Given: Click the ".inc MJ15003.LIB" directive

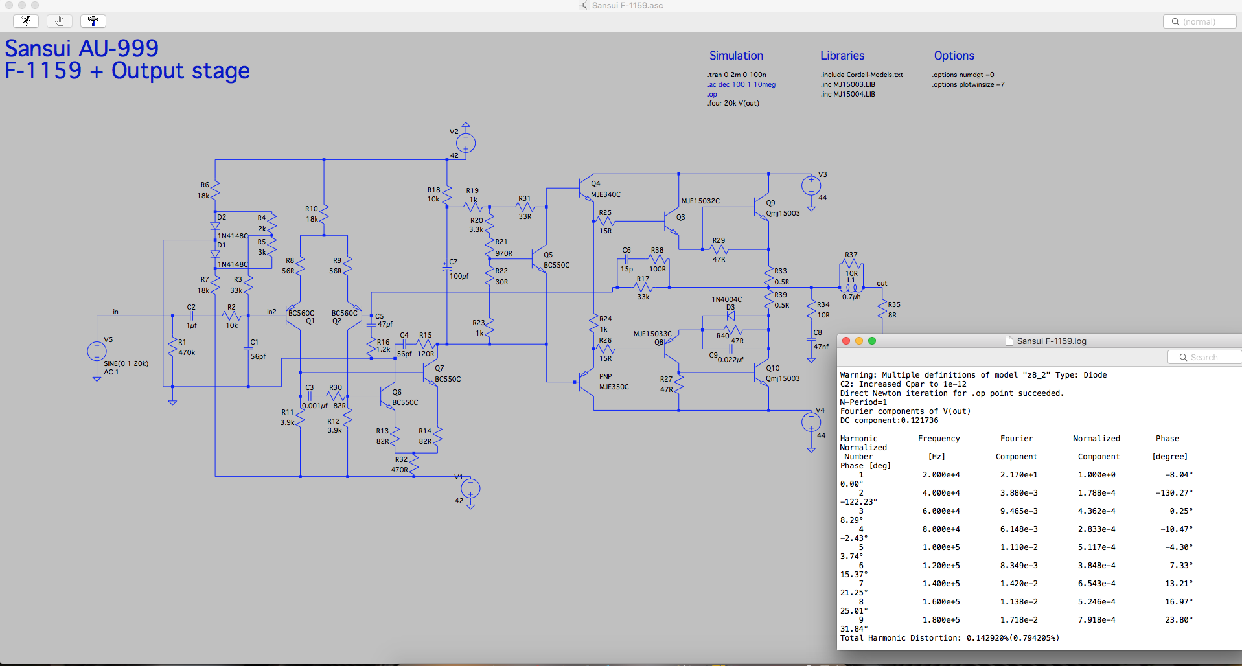Looking at the screenshot, I should tap(847, 84).
